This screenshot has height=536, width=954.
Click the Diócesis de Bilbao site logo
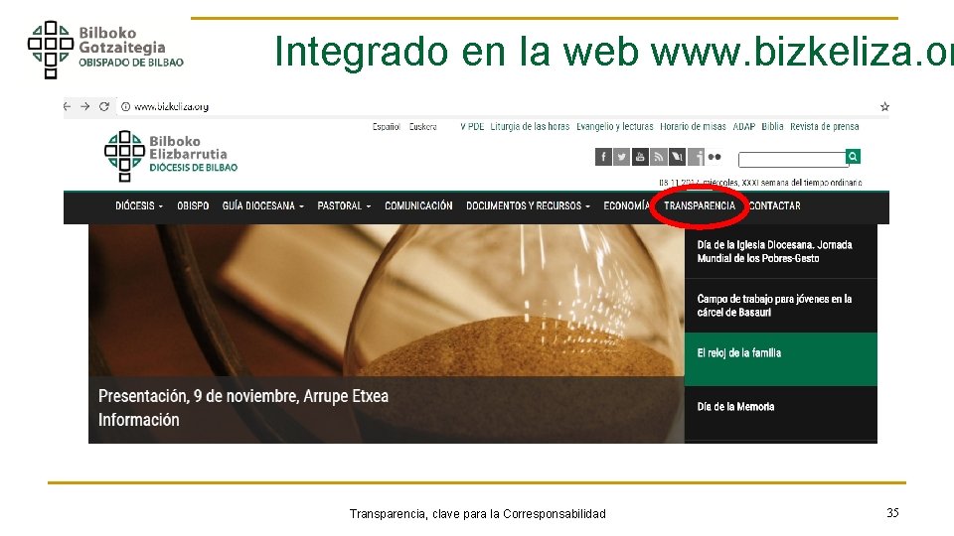pos(170,156)
